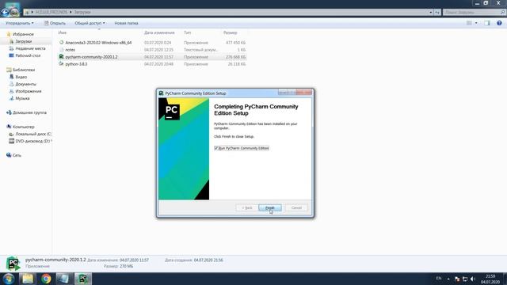Open Windows Start menu
This screenshot has height=285, width=507.
point(9,279)
